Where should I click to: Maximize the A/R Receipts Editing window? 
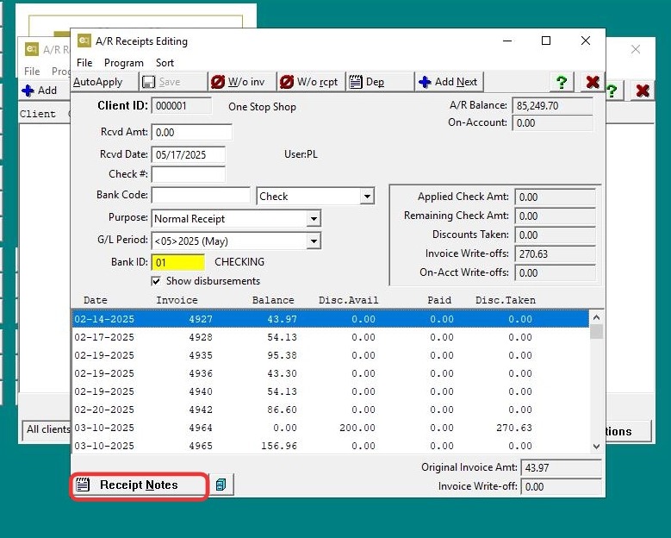coord(546,41)
